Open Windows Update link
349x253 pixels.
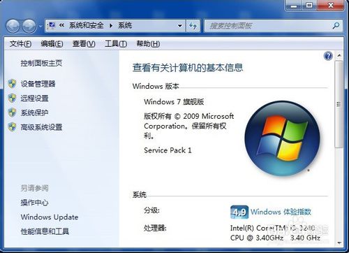tap(50, 217)
